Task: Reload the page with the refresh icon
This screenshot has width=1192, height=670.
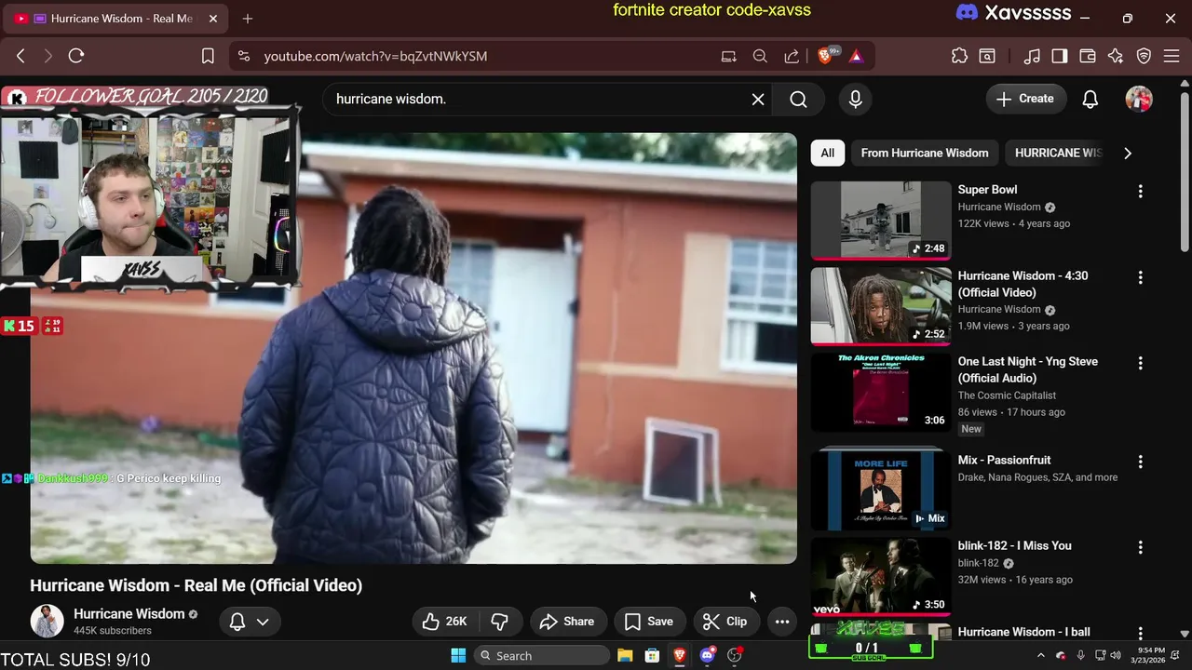Action: click(x=76, y=56)
